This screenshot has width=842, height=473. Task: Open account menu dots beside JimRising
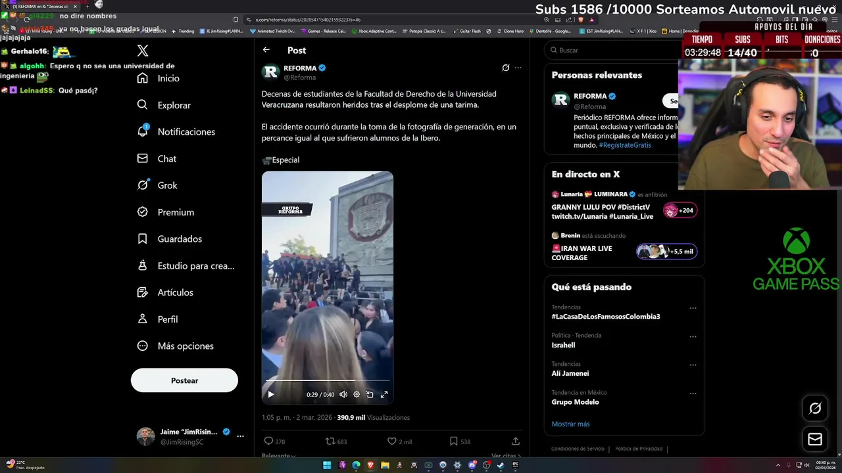coord(240,436)
